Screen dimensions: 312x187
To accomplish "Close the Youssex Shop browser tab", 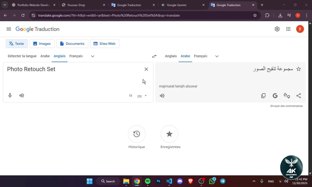I will click(104, 5).
